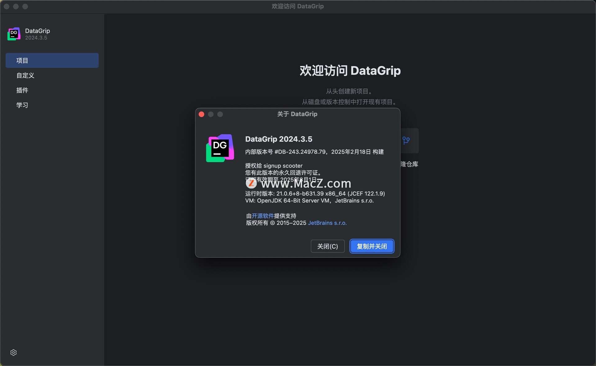Click the 关于 DataGrip dialog title
596x366 pixels.
297,114
